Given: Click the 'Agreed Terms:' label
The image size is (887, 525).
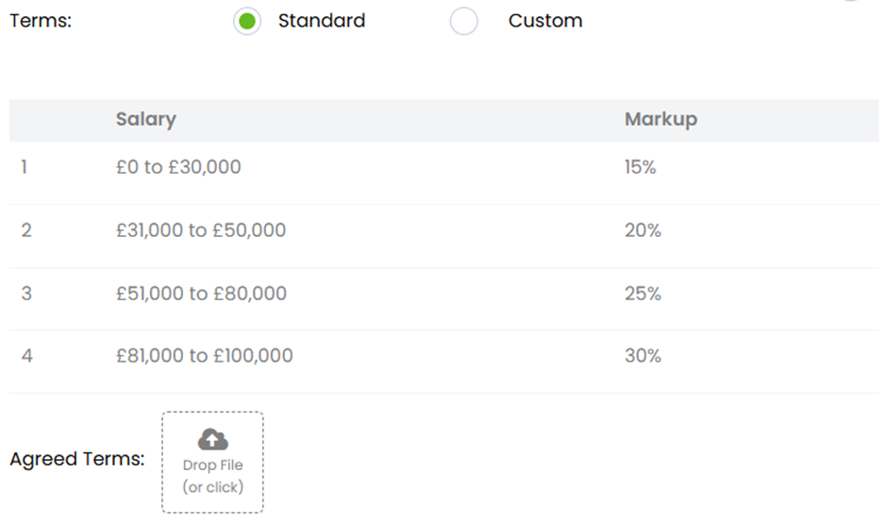Looking at the screenshot, I should coord(76,460).
